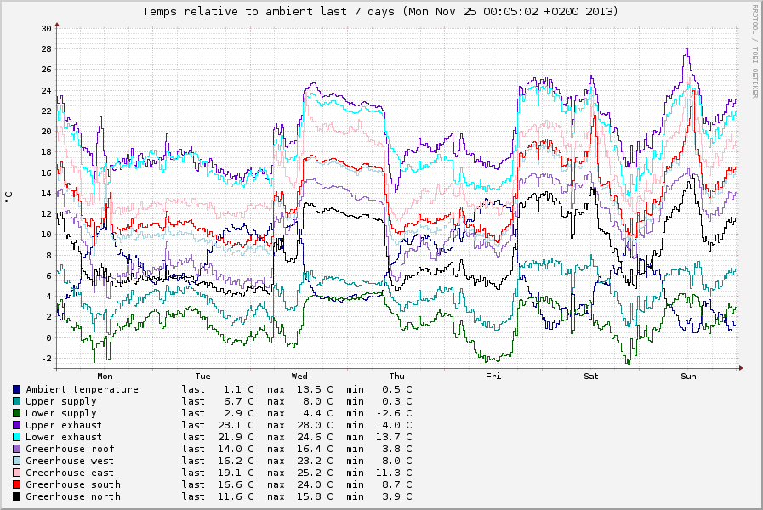Click the 'Mon' x-axis day label
Screen dimensions: 763x510
(x=105, y=377)
